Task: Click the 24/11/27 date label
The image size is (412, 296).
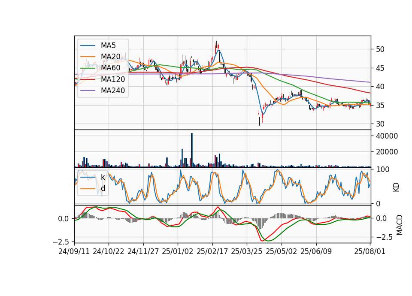Action: tap(143, 251)
